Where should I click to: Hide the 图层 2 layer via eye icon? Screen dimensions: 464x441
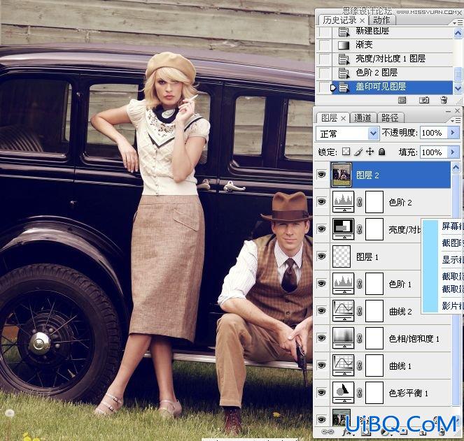(x=322, y=175)
